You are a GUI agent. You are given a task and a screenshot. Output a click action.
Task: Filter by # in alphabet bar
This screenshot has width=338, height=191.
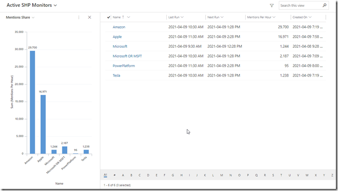[114, 175]
